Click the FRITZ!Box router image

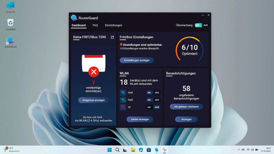coord(94,63)
